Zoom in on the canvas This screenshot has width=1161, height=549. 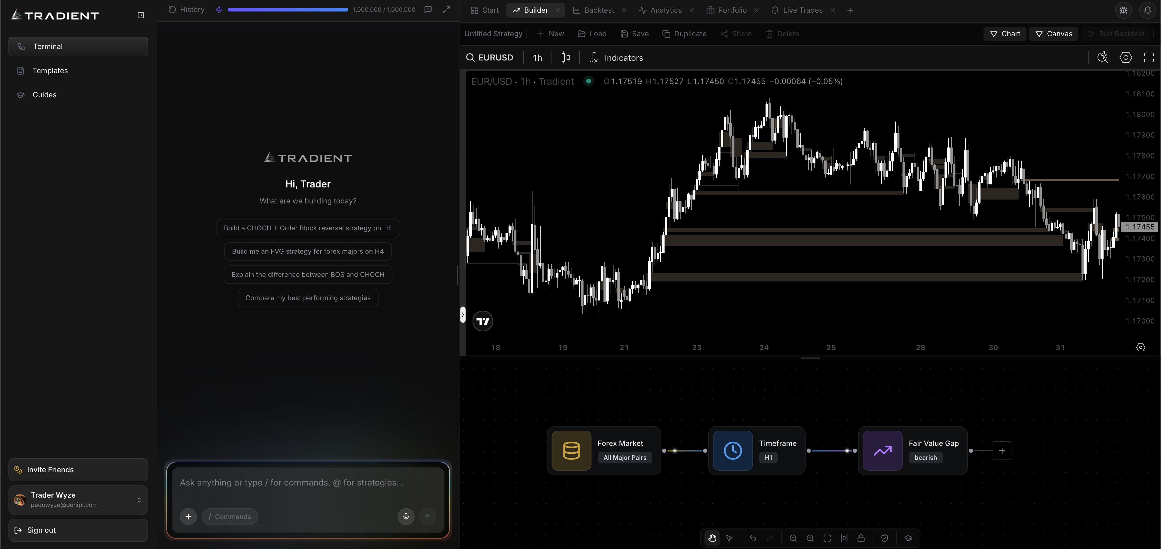point(793,538)
